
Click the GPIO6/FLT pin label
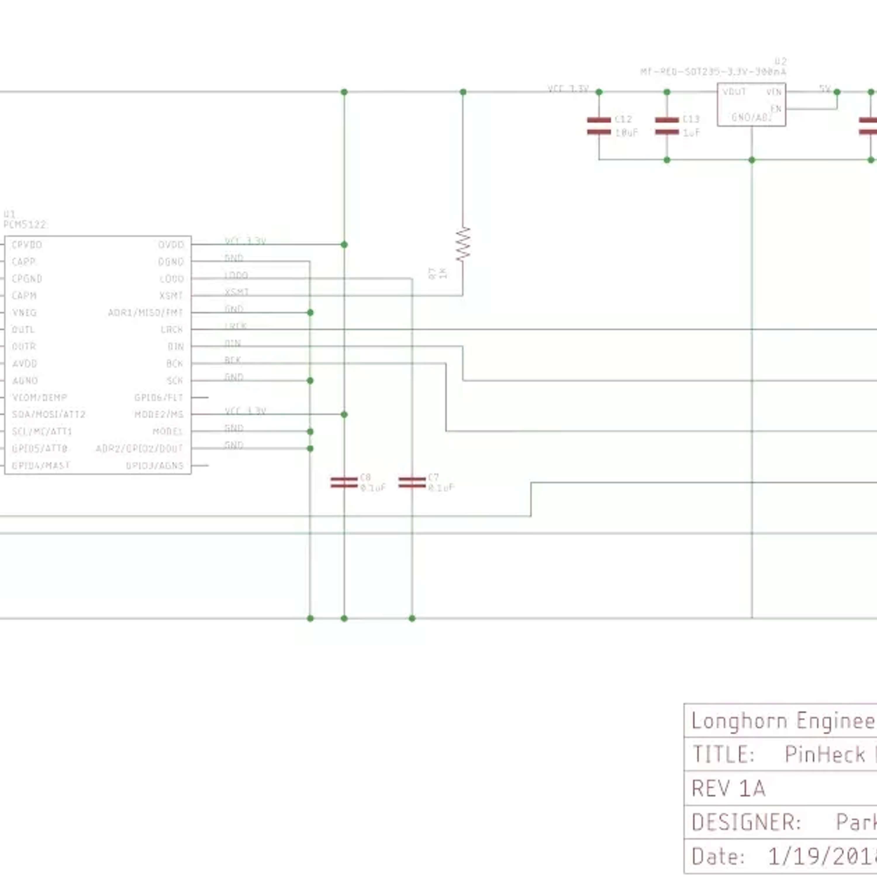tap(159, 397)
